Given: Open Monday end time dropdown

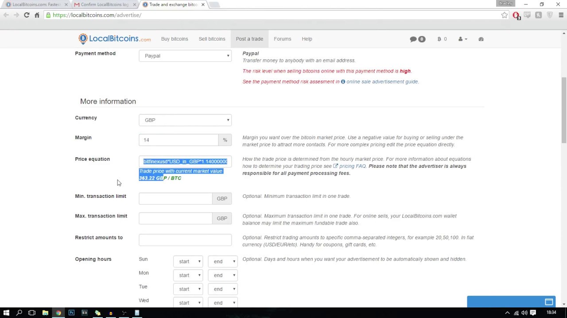Looking at the screenshot, I should (223, 275).
